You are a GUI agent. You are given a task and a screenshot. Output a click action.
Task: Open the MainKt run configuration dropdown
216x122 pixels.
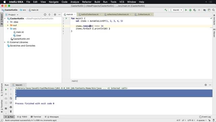point(176,10)
